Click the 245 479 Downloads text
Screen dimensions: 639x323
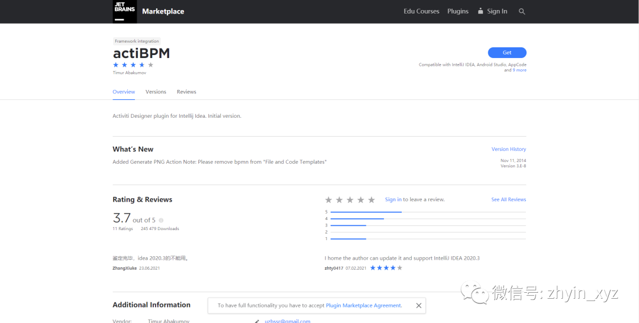click(x=160, y=229)
